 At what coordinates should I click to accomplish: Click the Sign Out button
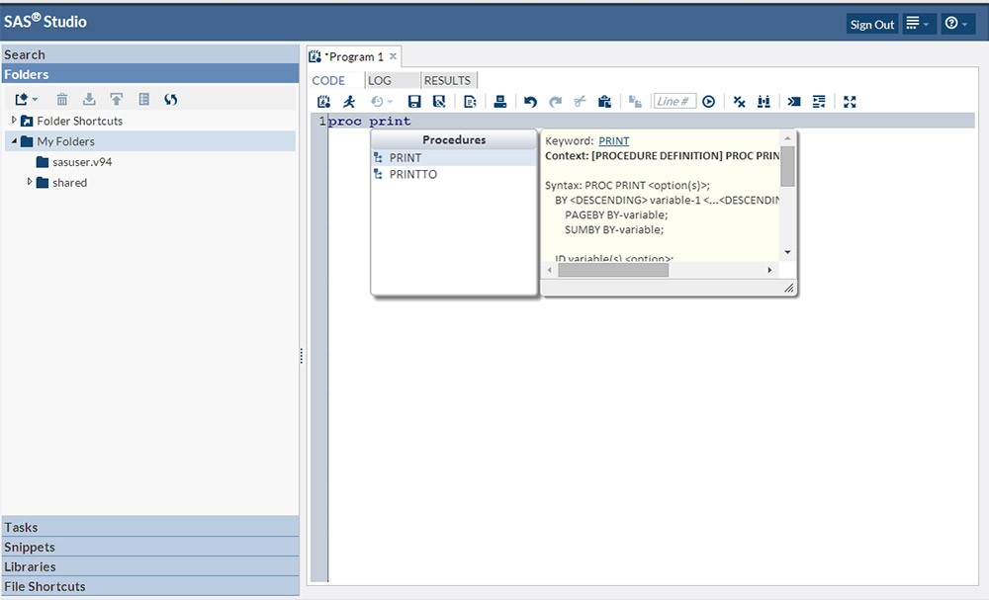(x=871, y=24)
